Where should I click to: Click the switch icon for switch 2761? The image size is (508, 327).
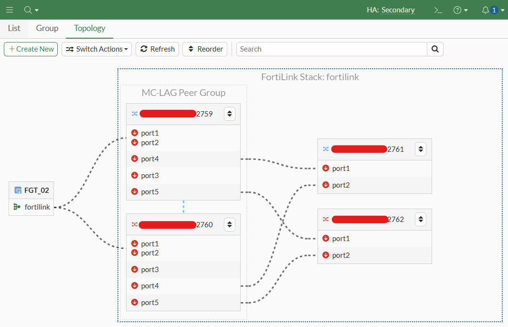point(326,149)
